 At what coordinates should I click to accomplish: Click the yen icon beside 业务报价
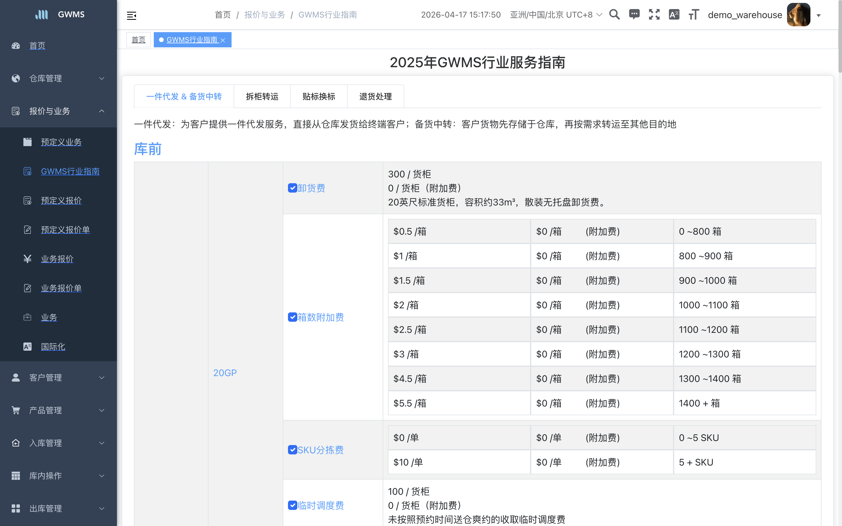click(x=27, y=259)
